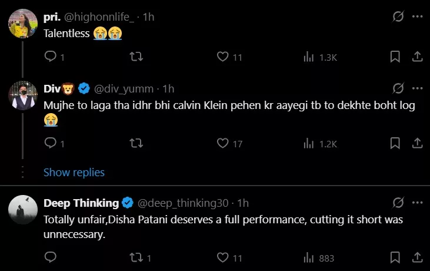Bookmark Deep Thinking's Disha Patani tweet

point(395,257)
